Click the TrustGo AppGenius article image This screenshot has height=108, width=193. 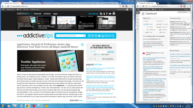pos(50,61)
